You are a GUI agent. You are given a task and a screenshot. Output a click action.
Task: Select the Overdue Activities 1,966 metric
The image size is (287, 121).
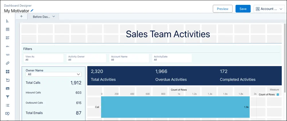pyautogui.click(x=171, y=75)
